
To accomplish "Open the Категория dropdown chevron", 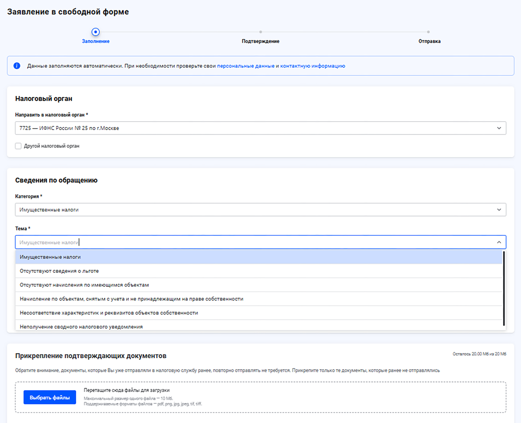I will pos(499,210).
